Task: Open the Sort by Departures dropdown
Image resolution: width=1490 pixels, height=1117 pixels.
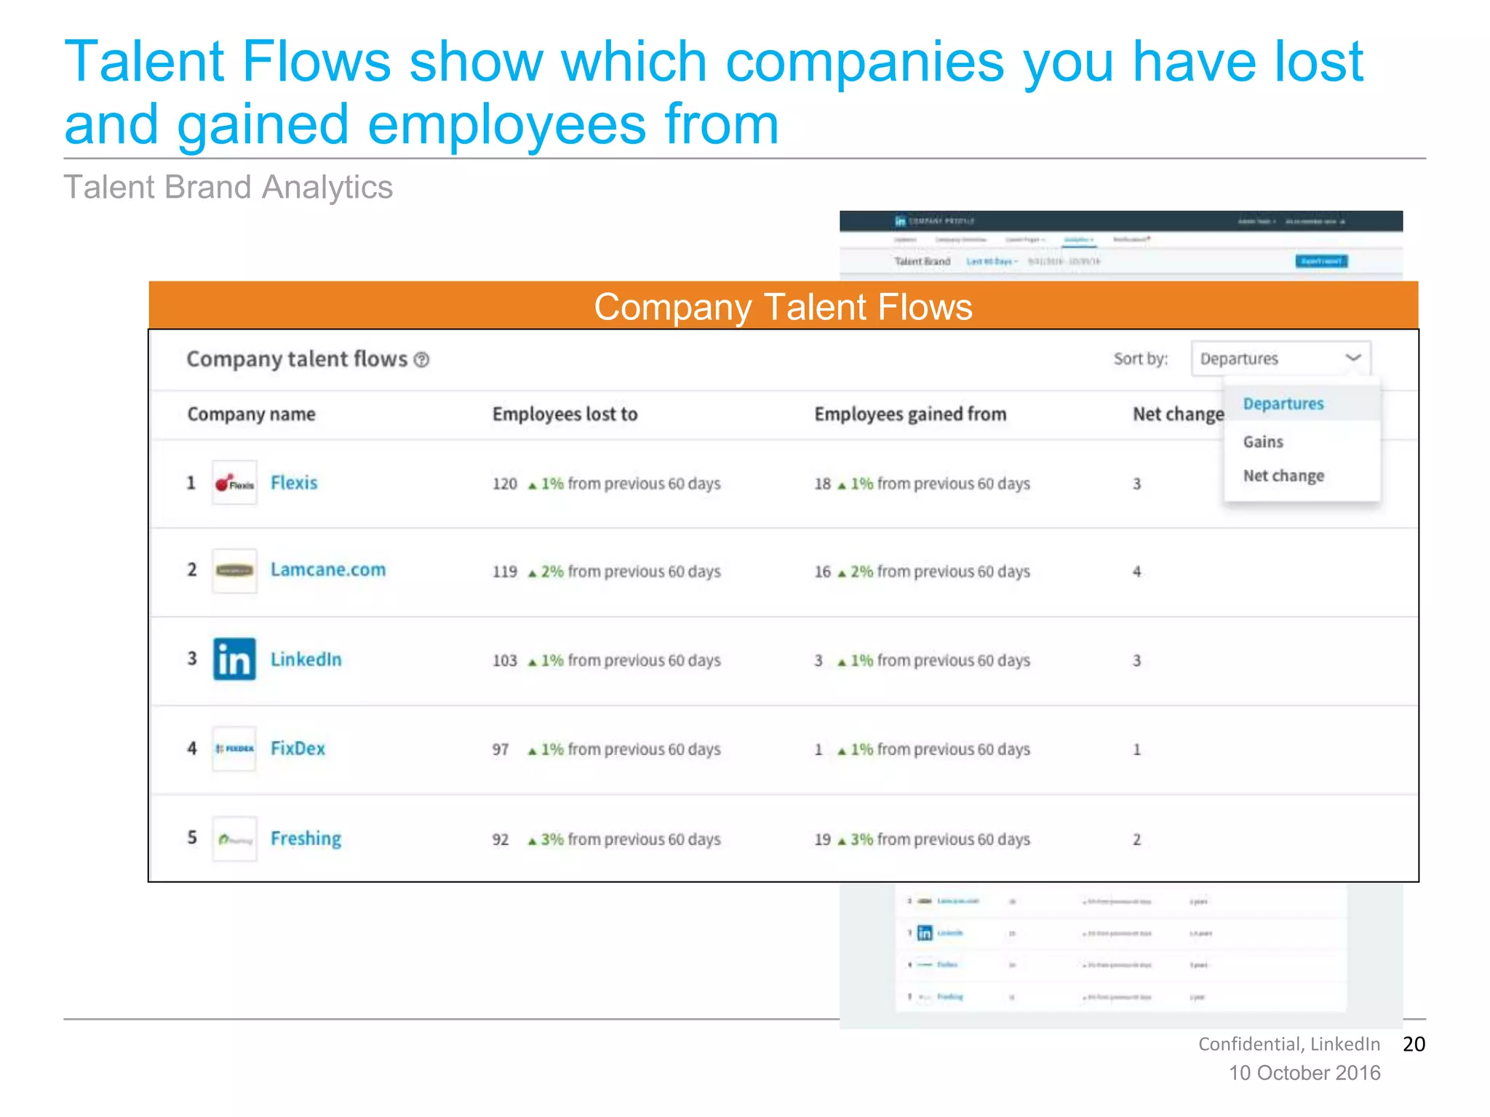Action: (x=1280, y=359)
